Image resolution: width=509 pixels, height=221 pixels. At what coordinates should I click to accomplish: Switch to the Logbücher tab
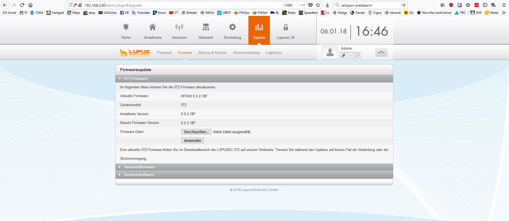point(274,53)
